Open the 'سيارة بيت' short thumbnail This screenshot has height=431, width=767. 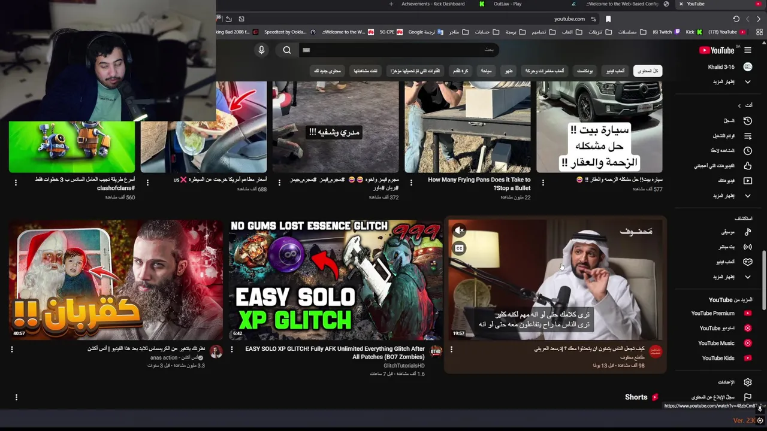coord(599,127)
